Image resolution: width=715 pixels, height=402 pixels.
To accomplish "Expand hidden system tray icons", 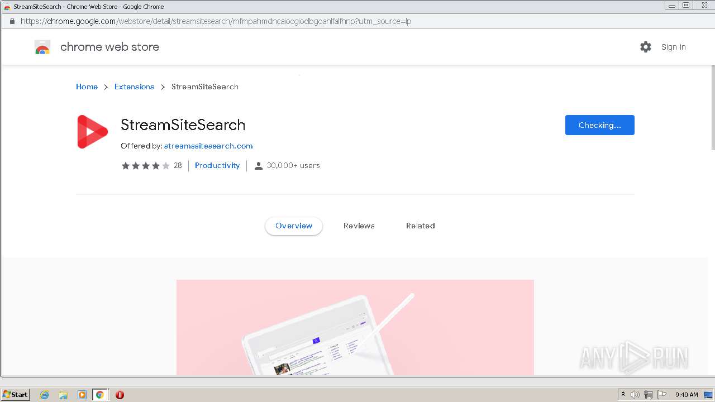I will tap(623, 395).
